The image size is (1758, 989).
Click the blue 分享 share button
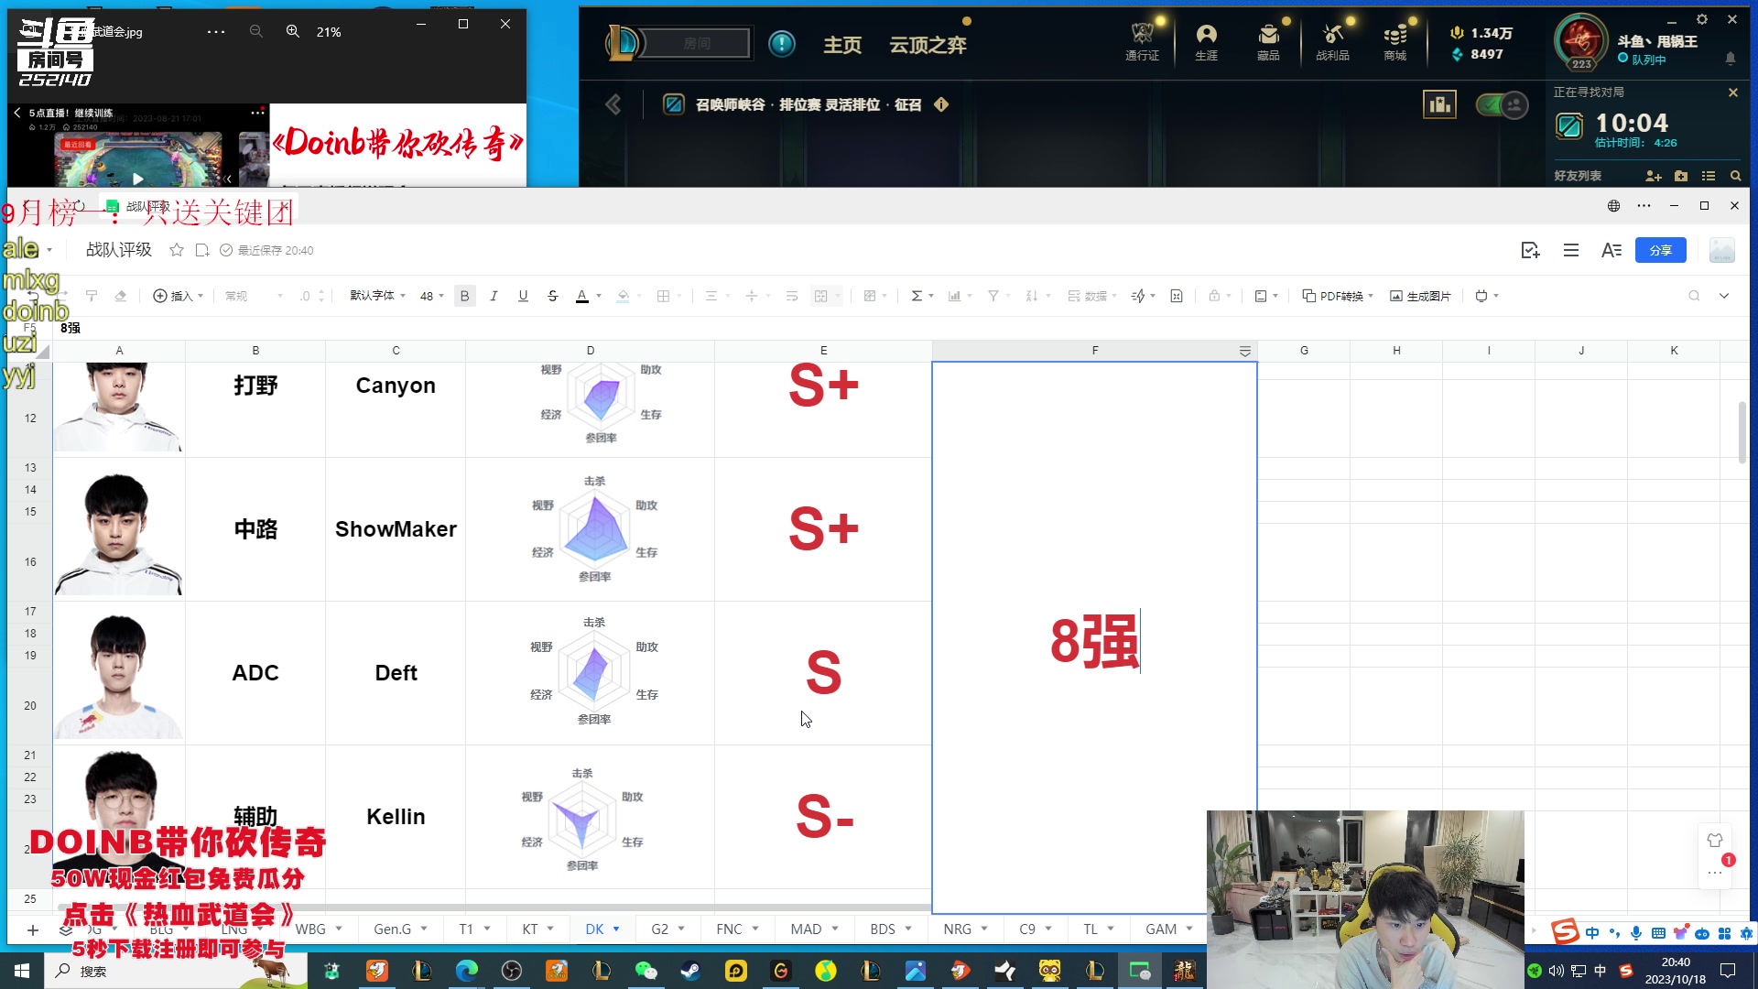click(1660, 250)
